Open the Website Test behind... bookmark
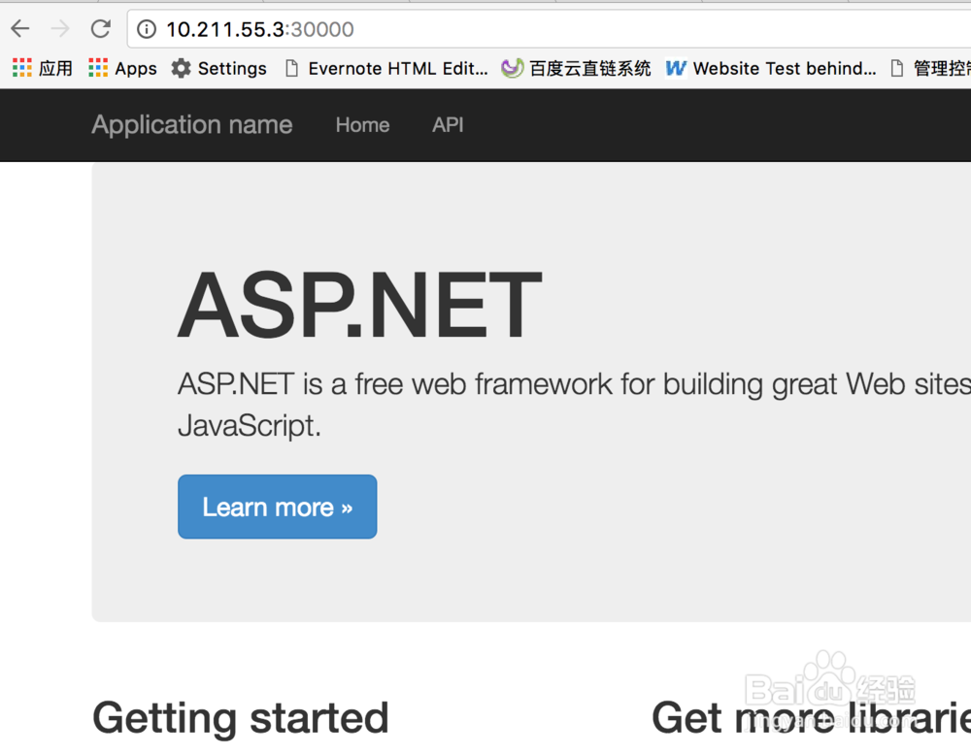The height and width of the screenshot is (754, 971). pyautogui.click(x=771, y=68)
